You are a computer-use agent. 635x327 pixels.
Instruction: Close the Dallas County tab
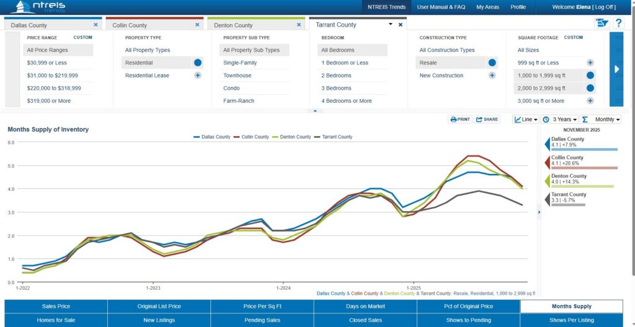point(95,25)
